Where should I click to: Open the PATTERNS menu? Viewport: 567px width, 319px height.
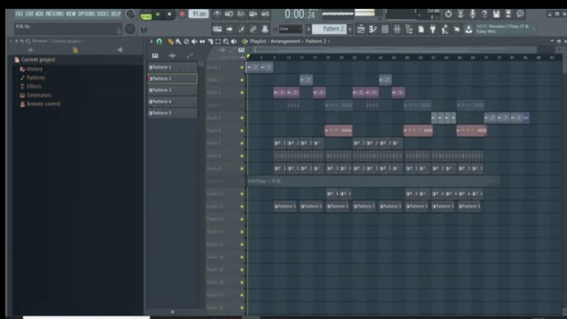55,14
